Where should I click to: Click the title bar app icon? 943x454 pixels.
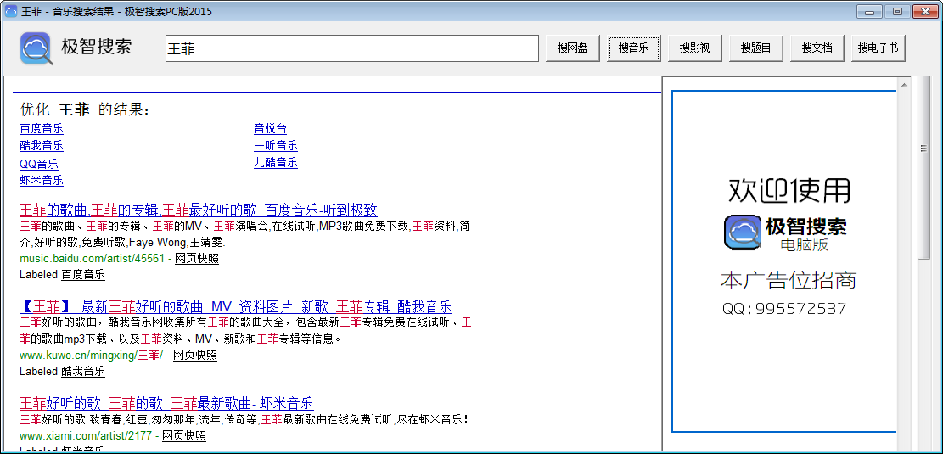point(10,11)
